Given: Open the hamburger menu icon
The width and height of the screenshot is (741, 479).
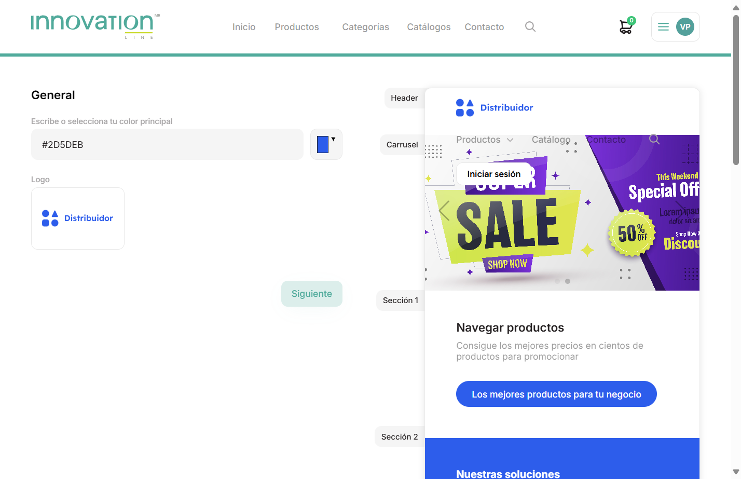Looking at the screenshot, I should point(663,26).
